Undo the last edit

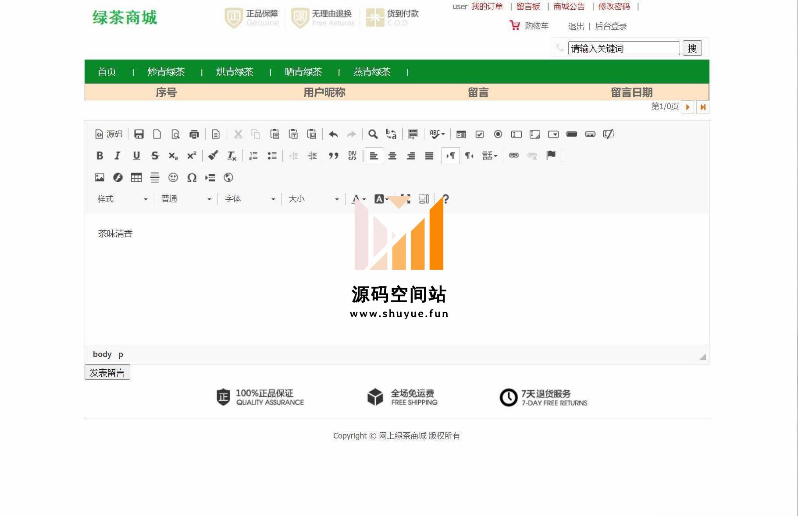333,134
